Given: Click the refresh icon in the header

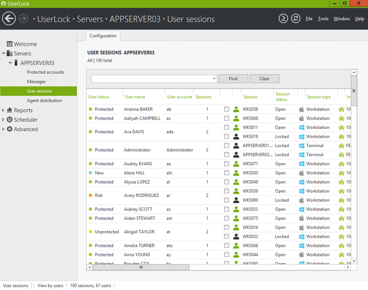Looking at the screenshot, I should (295, 18).
